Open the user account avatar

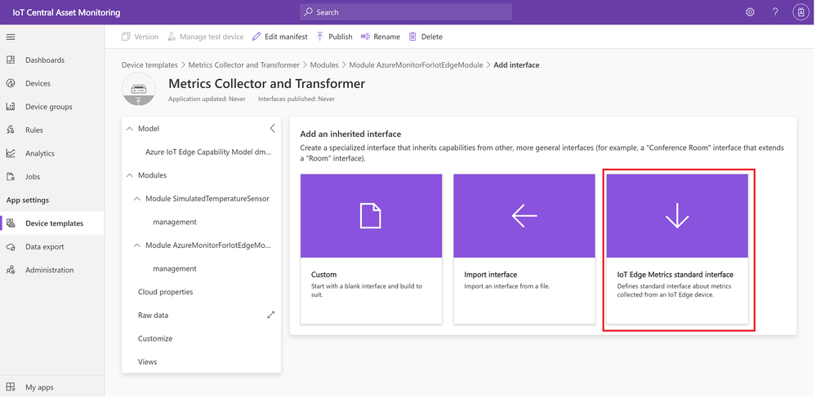pyautogui.click(x=800, y=12)
